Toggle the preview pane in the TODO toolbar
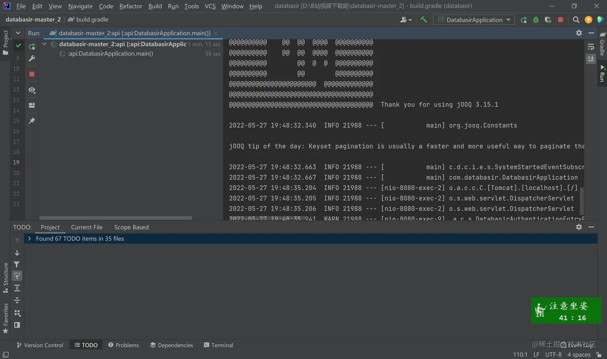Image resolution: width=607 pixels, height=359 pixels. point(17,325)
